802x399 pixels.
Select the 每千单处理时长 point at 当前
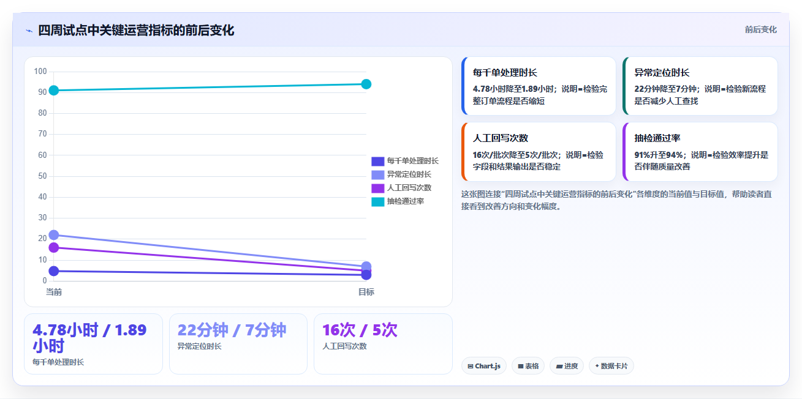[x=54, y=271]
